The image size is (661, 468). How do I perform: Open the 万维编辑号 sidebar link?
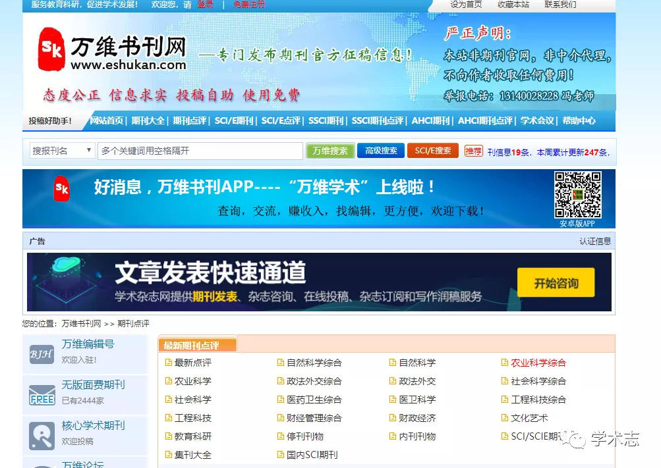tap(88, 344)
